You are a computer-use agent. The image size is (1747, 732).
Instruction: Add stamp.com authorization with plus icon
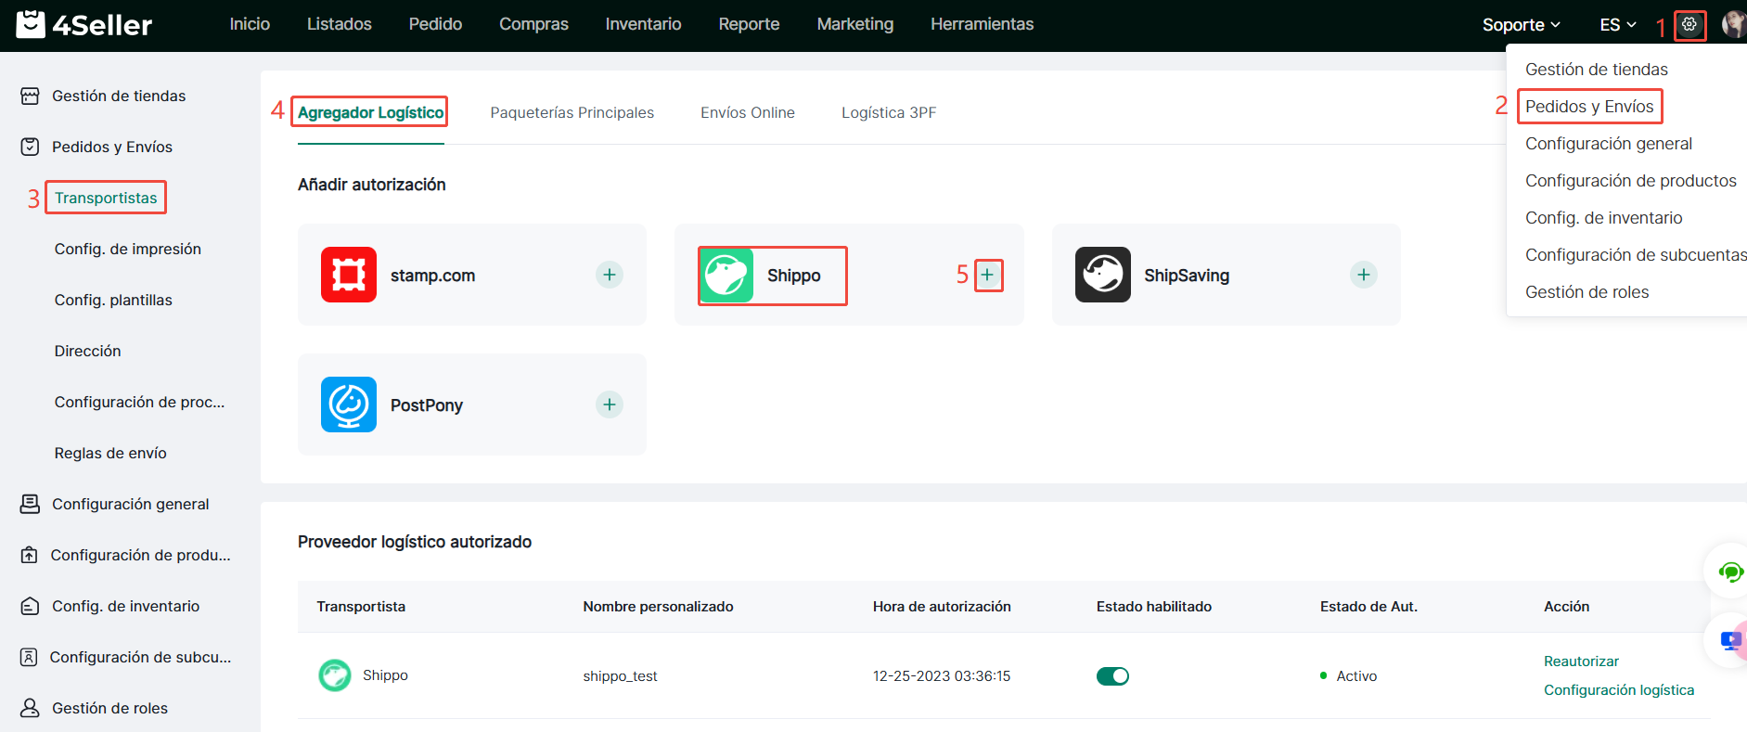pos(609,275)
